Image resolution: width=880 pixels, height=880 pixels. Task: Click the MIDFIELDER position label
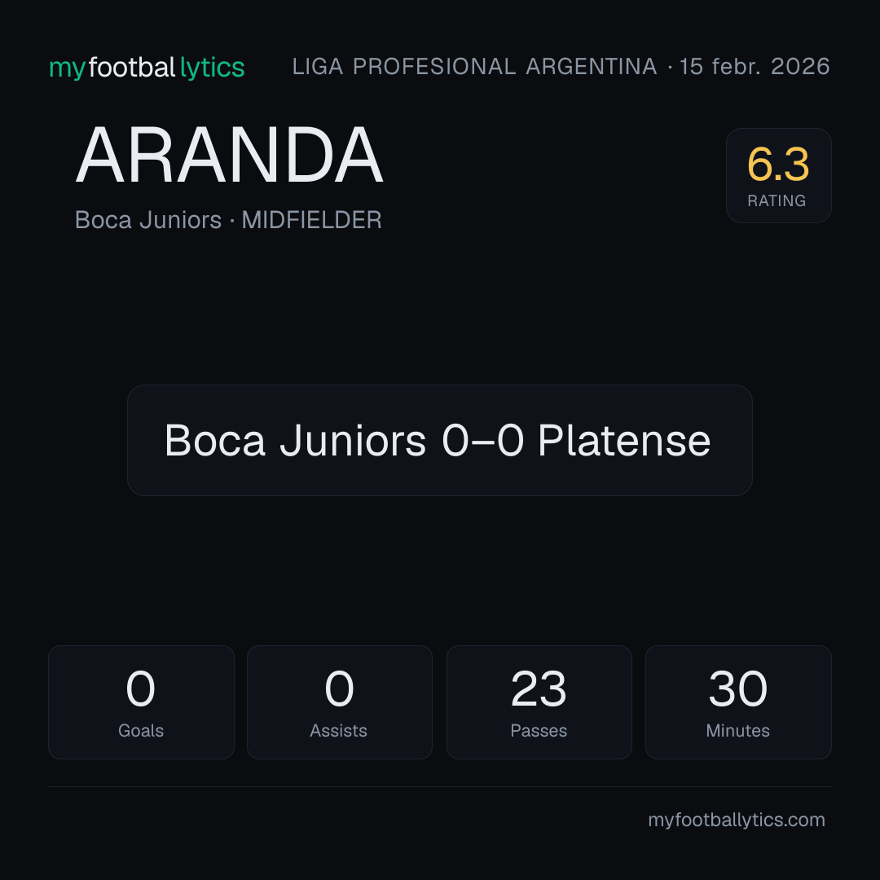point(311,220)
